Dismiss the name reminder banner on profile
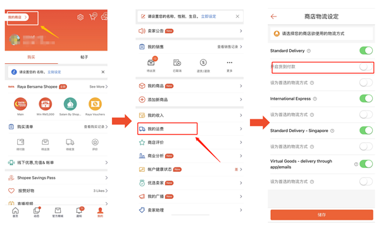 click(x=103, y=72)
